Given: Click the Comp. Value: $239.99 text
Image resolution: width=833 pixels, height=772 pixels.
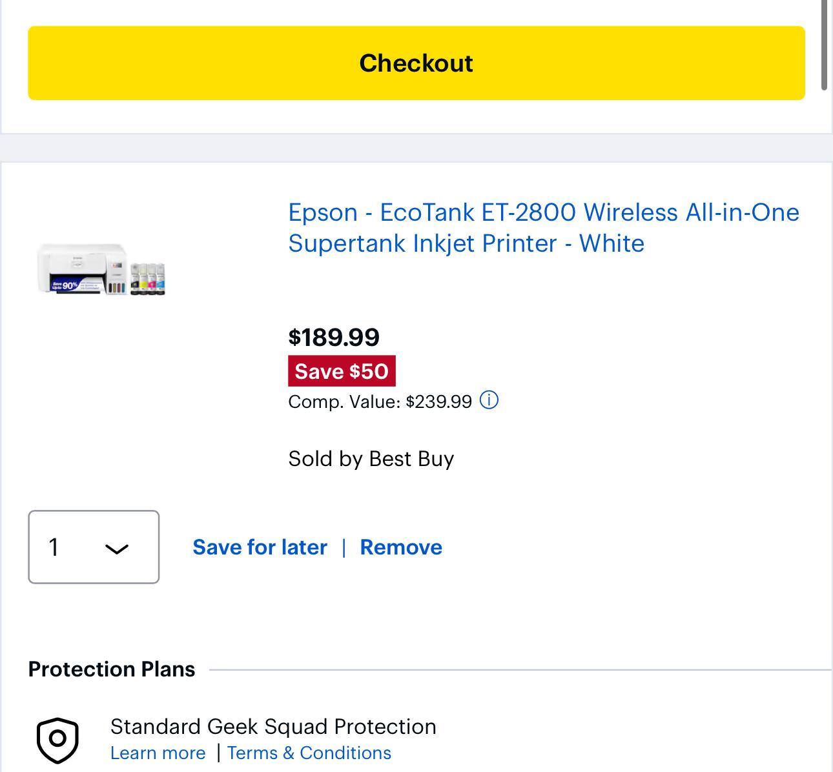Looking at the screenshot, I should pos(380,401).
